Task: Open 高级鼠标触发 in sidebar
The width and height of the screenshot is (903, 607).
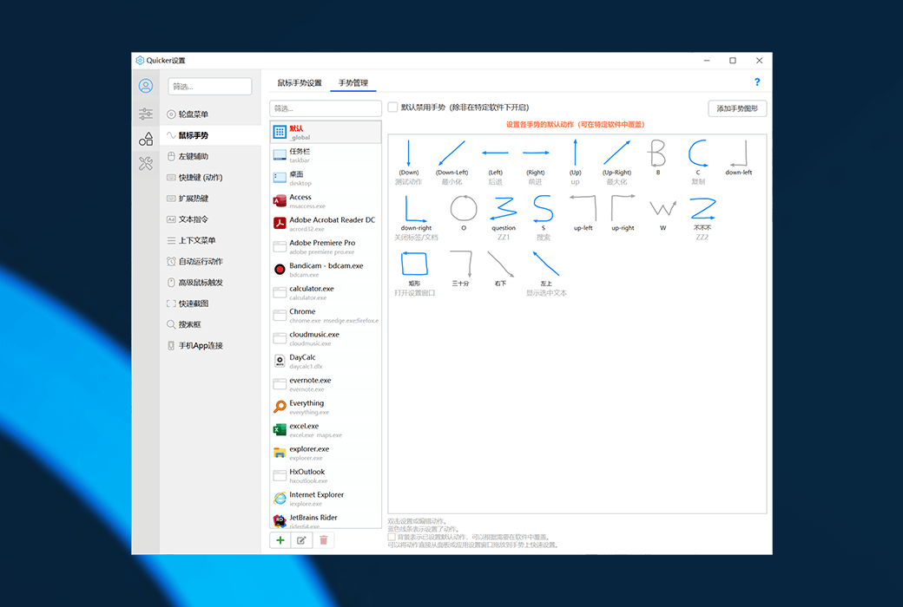Action: pos(210,282)
